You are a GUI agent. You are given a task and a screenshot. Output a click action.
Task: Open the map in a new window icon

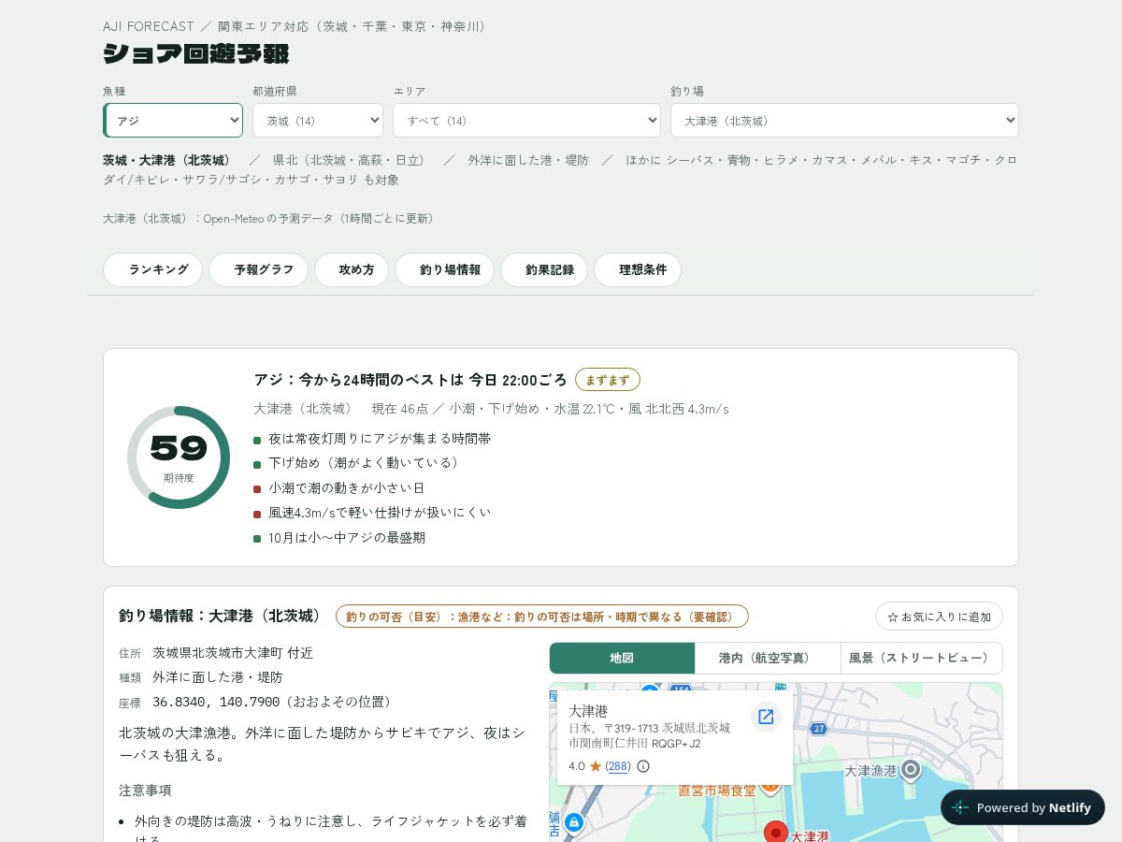pos(766,717)
